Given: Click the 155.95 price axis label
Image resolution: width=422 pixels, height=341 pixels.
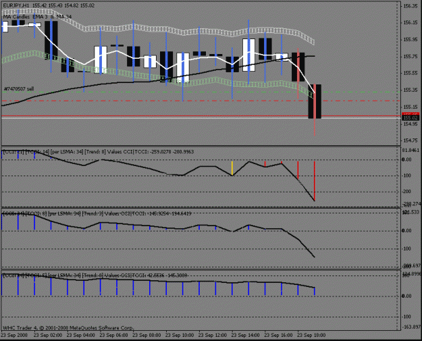Looking at the screenshot, I should [x=410, y=40].
